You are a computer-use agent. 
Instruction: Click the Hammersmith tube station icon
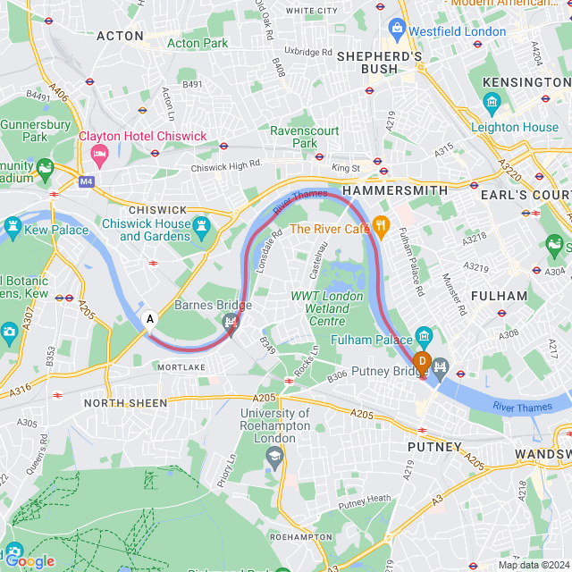pyautogui.click(x=383, y=171)
